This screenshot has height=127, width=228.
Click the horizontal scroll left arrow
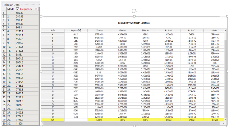tap(42, 123)
